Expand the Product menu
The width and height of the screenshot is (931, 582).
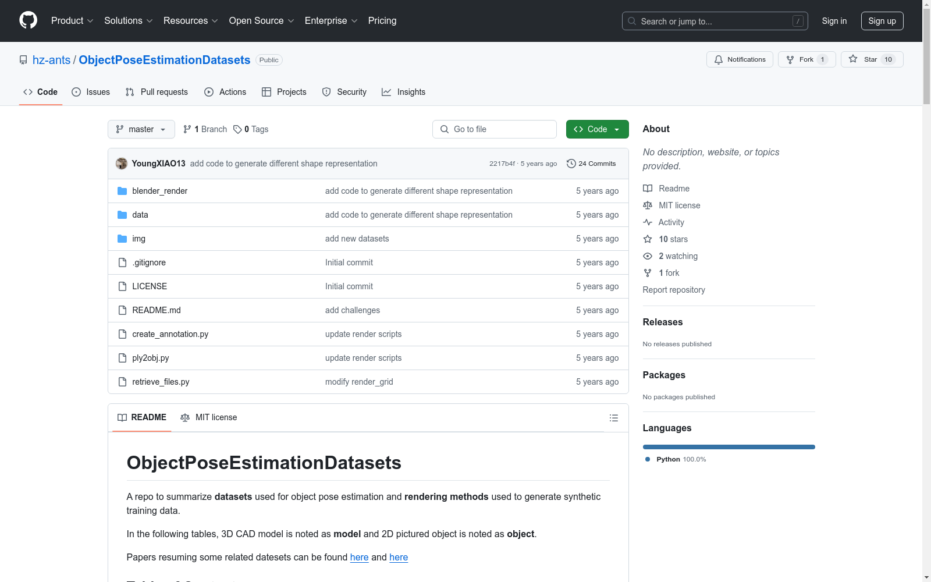coord(72,20)
